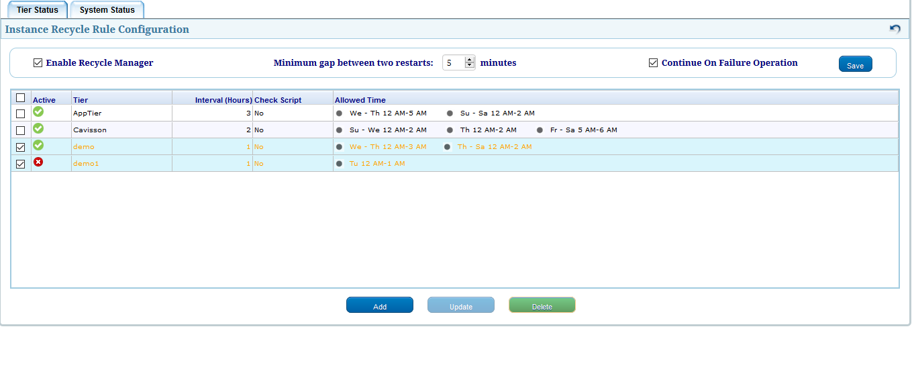This screenshot has width=912, height=380.
Task: Click the undo/reset arrow icon in header
Action: tap(895, 29)
